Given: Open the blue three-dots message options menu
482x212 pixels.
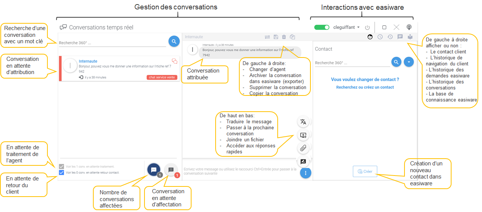Looking at the screenshot, I should [x=306, y=173].
